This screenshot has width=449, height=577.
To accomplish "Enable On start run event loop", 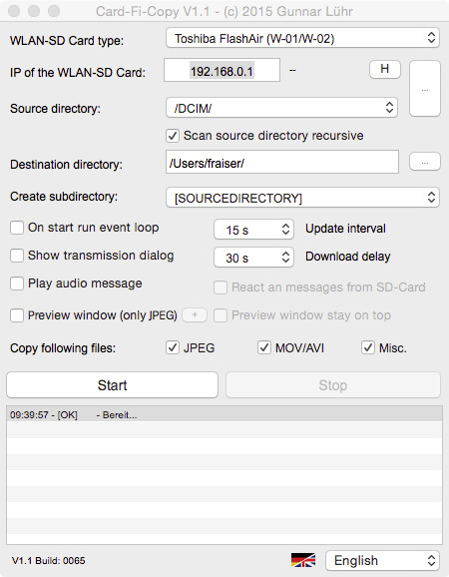I will coord(17,228).
